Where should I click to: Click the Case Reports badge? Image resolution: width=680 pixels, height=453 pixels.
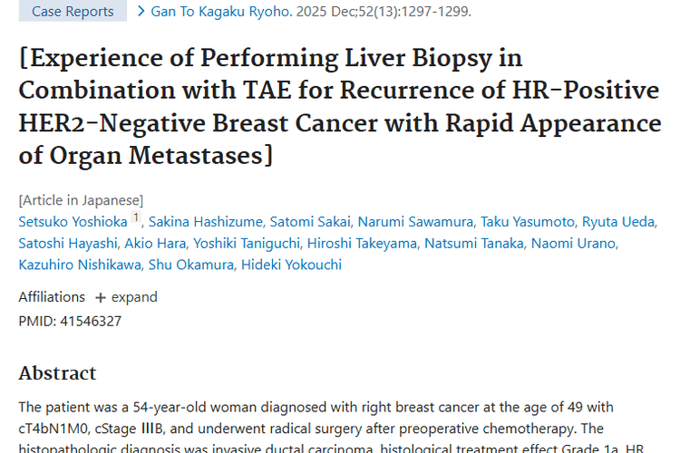(x=73, y=12)
